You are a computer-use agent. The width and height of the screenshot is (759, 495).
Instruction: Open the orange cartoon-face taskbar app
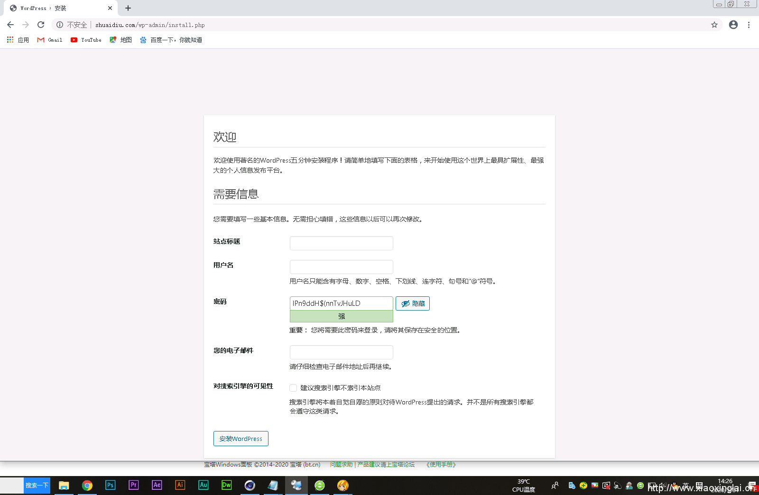click(343, 486)
